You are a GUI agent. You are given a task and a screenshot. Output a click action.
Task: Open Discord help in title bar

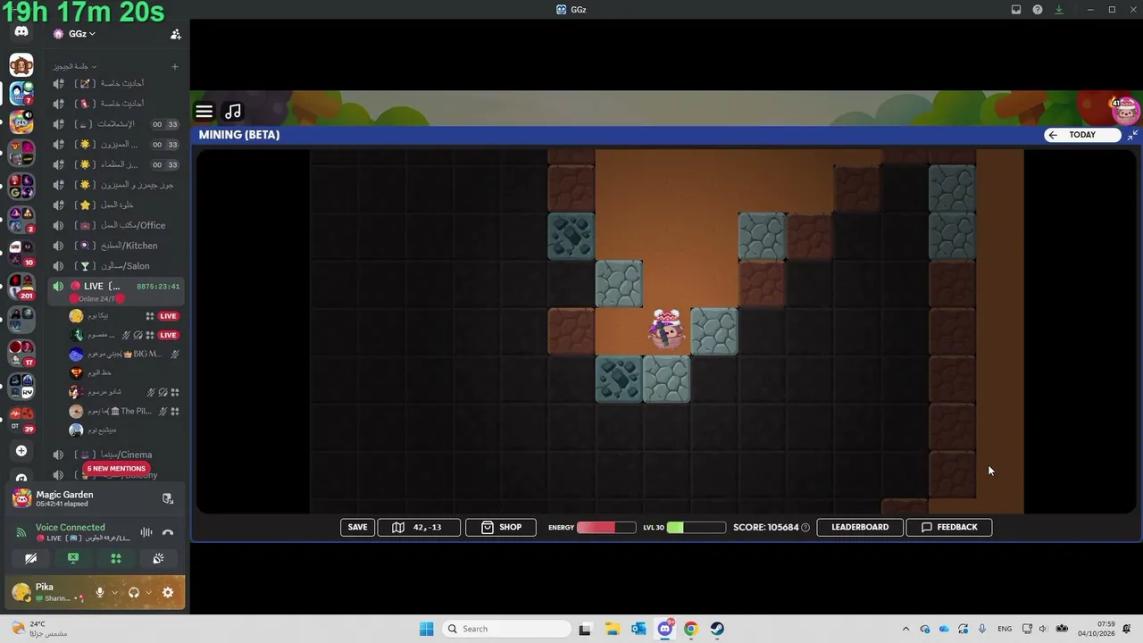coord(1038,10)
